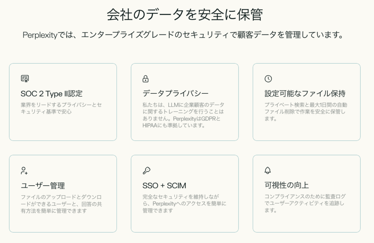The image size is (374, 243).
Task: Click the padlock icon above データプライバシー
Action: pos(145,78)
